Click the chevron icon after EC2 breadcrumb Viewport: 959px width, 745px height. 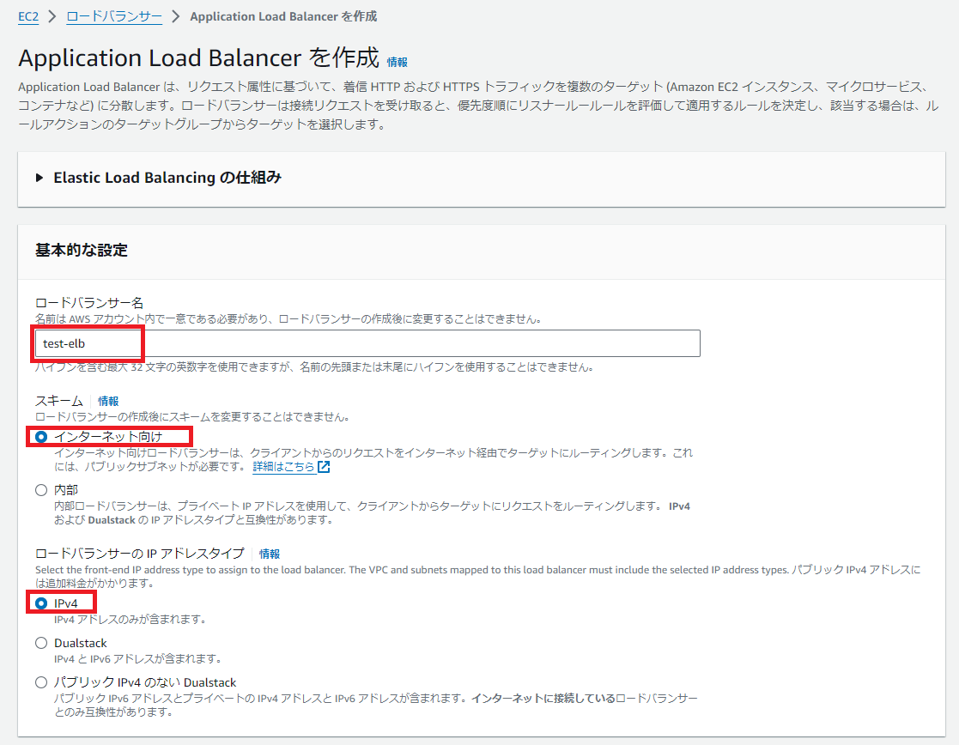coord(52,16)
